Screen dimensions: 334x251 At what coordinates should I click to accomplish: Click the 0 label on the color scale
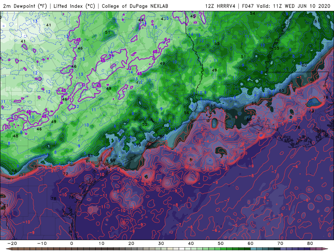(71, 243)
